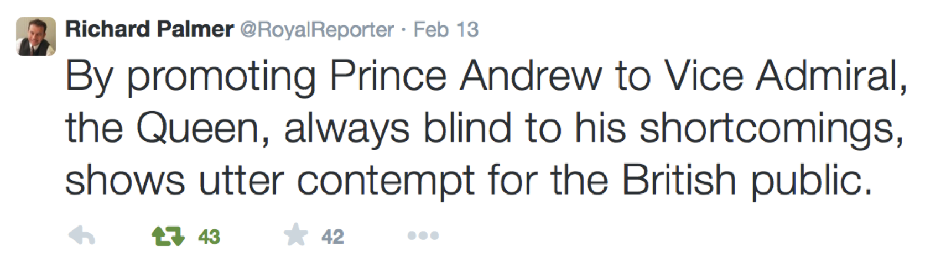Favorite the tweet with the star icon
Screen dimensions: 946x273
point(295,236)
